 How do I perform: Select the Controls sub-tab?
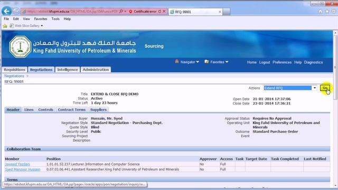coord(46,110)
